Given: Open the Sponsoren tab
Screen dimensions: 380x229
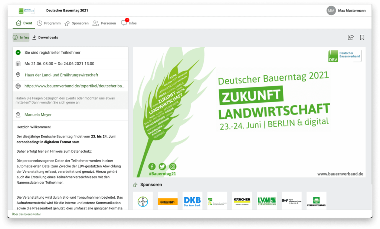Looking at the screenshot, I should pos(76,23).
